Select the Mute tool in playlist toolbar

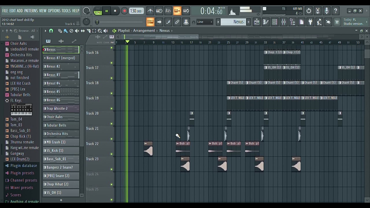coord(77,31)
